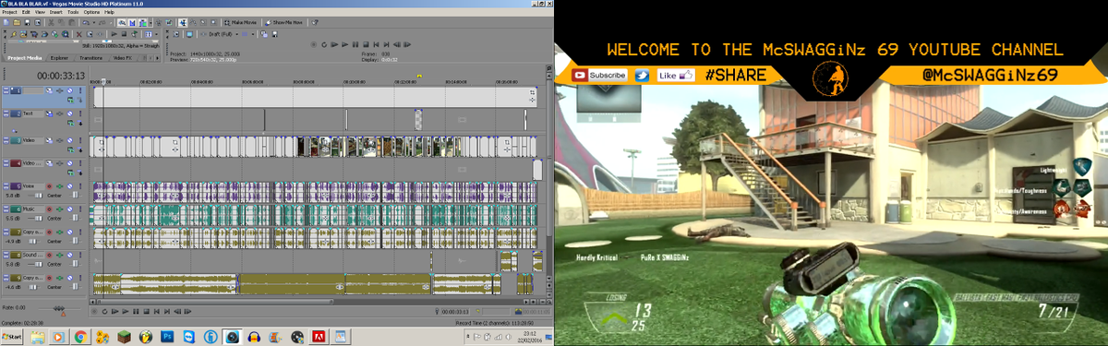The height and width of the screenshot is (346, 1108).
Task: Mute the Sound audio track 8
Action: (x=70, y=254)
